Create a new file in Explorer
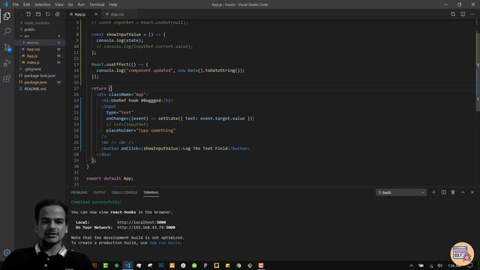480x270 pixels. coord(28,14)
